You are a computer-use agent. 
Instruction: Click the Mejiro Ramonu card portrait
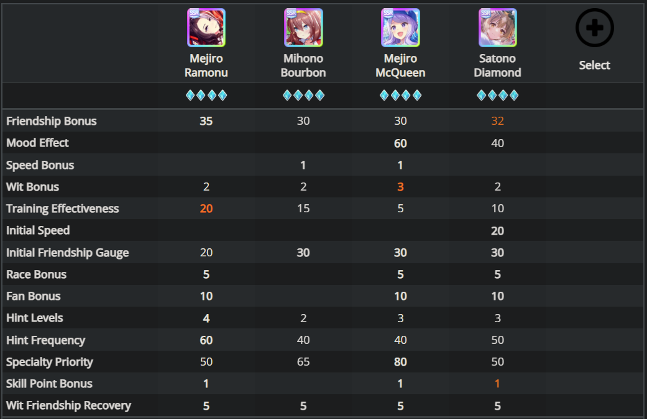pyautogui.click(x=206, y=27)
